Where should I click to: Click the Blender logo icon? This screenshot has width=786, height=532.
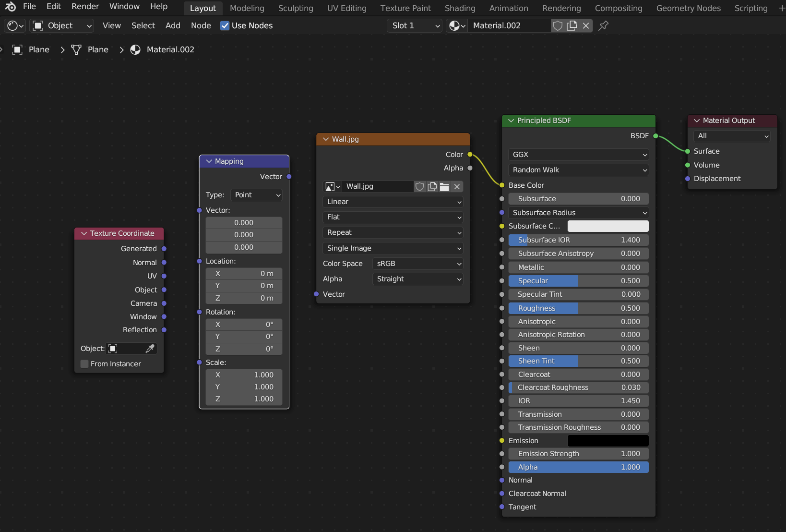click(10, 7)
